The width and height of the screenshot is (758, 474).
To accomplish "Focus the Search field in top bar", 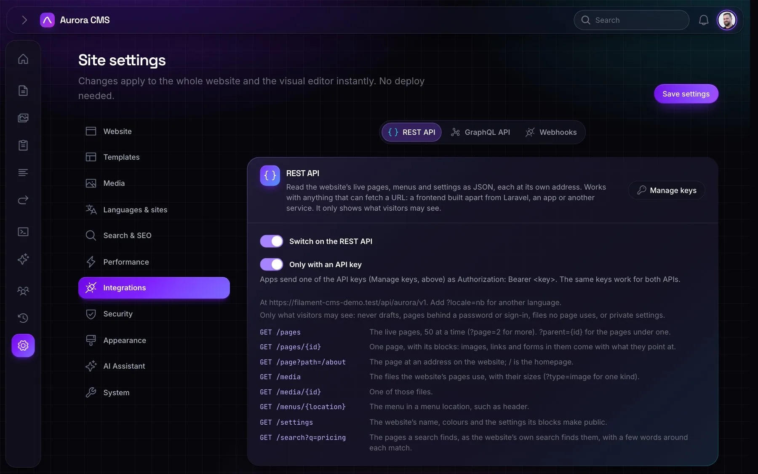I will coord(631,20).
